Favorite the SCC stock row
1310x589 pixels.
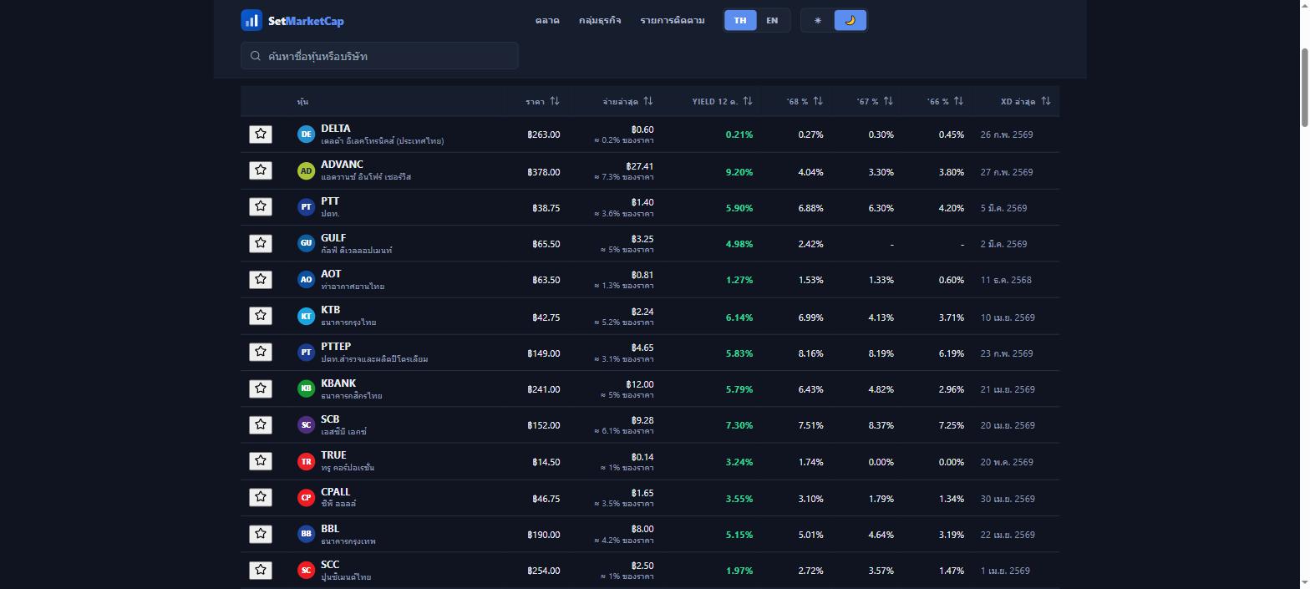point(261,570)
